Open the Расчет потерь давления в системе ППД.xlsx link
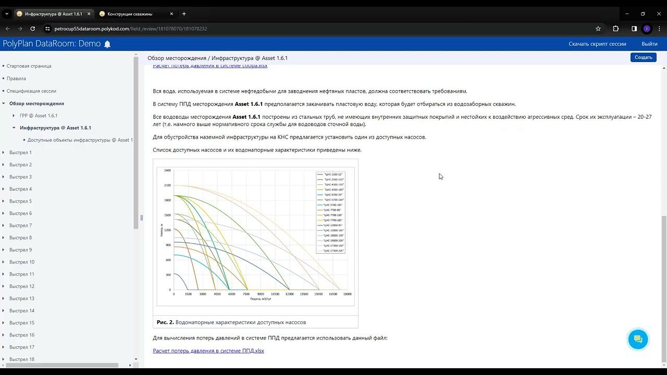The width and height of the screenshot is (667, 375). pos(208,351)
